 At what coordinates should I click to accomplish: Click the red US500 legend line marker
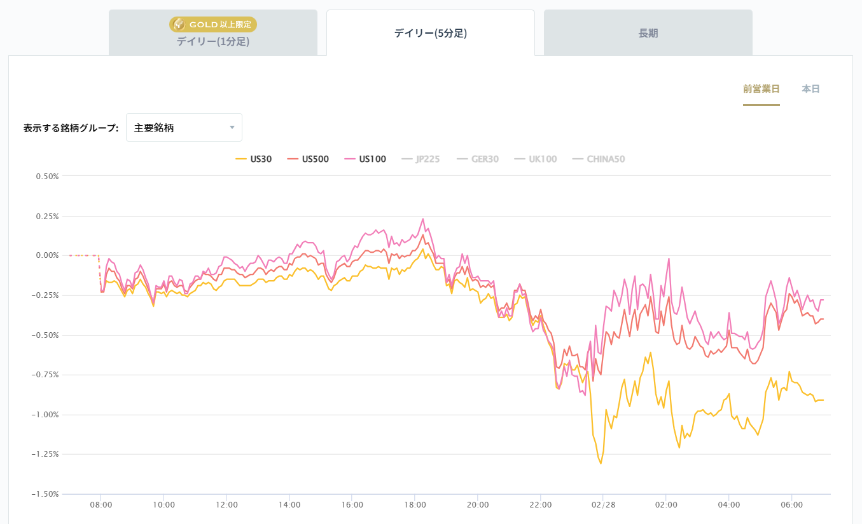[293, 159]
